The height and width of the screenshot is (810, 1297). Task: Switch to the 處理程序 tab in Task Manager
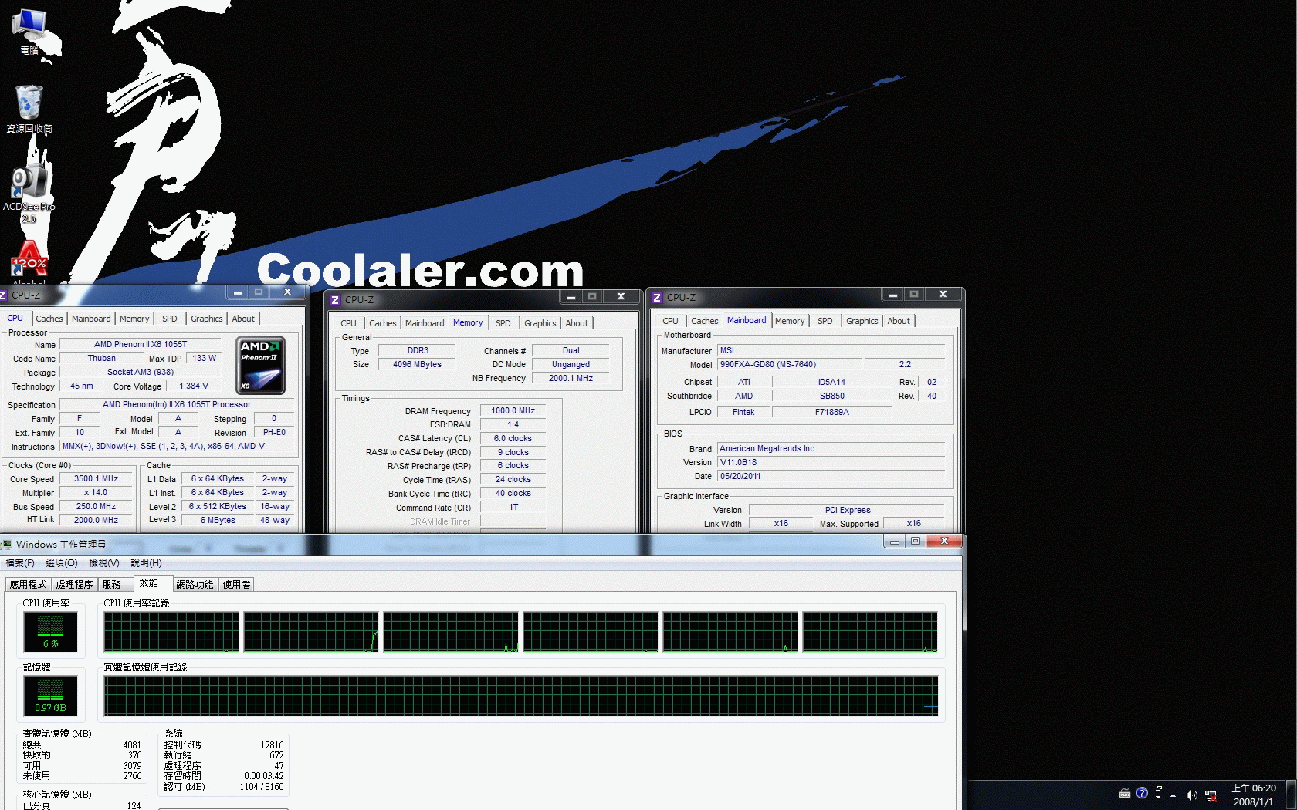[x=74, y=585]
